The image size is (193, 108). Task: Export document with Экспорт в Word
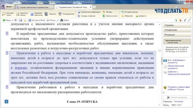pyautogui.click(x=37, y=20)
